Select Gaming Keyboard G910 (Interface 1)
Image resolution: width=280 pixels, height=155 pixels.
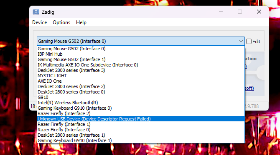[141, 140]
